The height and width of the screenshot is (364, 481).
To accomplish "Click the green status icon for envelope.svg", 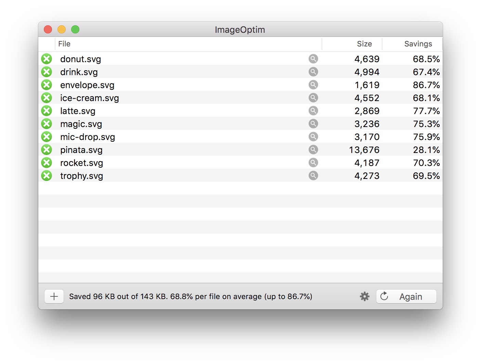I will coord(47,85).
